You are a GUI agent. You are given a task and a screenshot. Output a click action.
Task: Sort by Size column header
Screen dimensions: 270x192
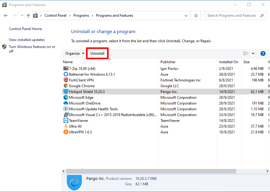coord(254,62)
